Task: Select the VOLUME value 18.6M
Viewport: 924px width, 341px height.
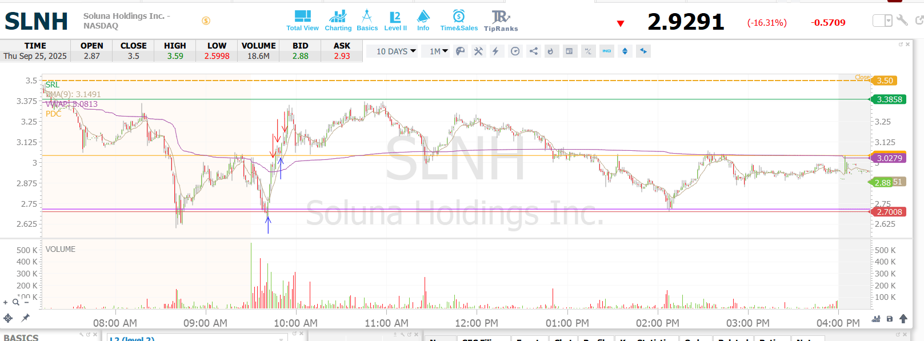Action: 258,56
